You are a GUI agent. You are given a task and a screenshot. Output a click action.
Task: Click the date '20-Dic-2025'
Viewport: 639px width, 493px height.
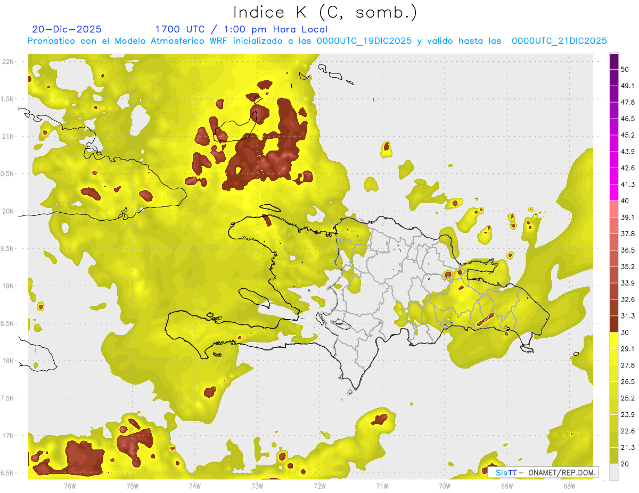67,29
